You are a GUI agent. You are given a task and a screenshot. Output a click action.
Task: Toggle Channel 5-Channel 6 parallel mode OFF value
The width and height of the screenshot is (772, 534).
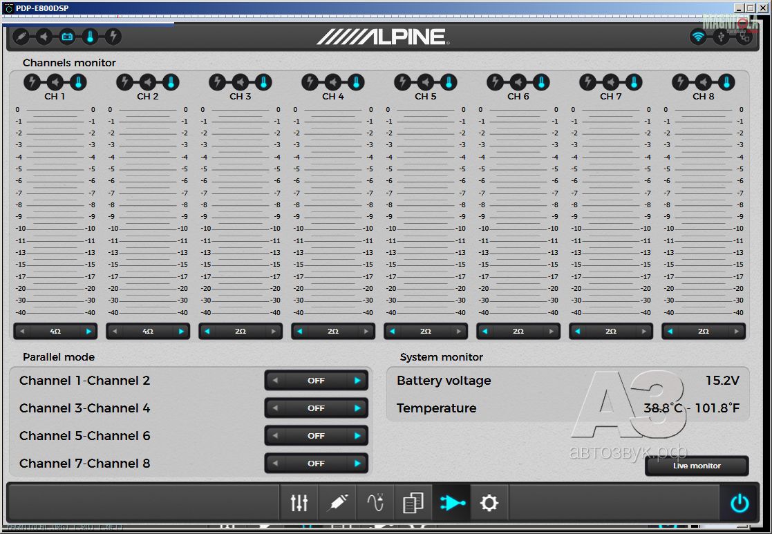pos(316,436)
